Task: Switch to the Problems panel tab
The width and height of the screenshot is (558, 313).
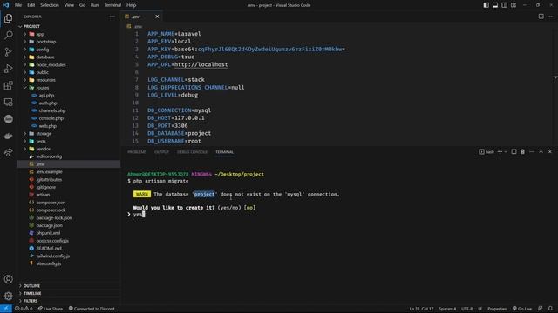Action: pos(137,152)
